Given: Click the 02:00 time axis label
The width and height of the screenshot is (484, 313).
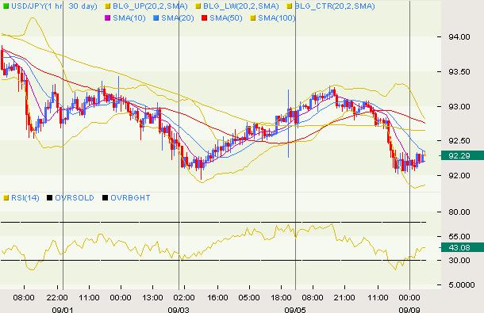Looking at the screenshot, I should 183,298.
